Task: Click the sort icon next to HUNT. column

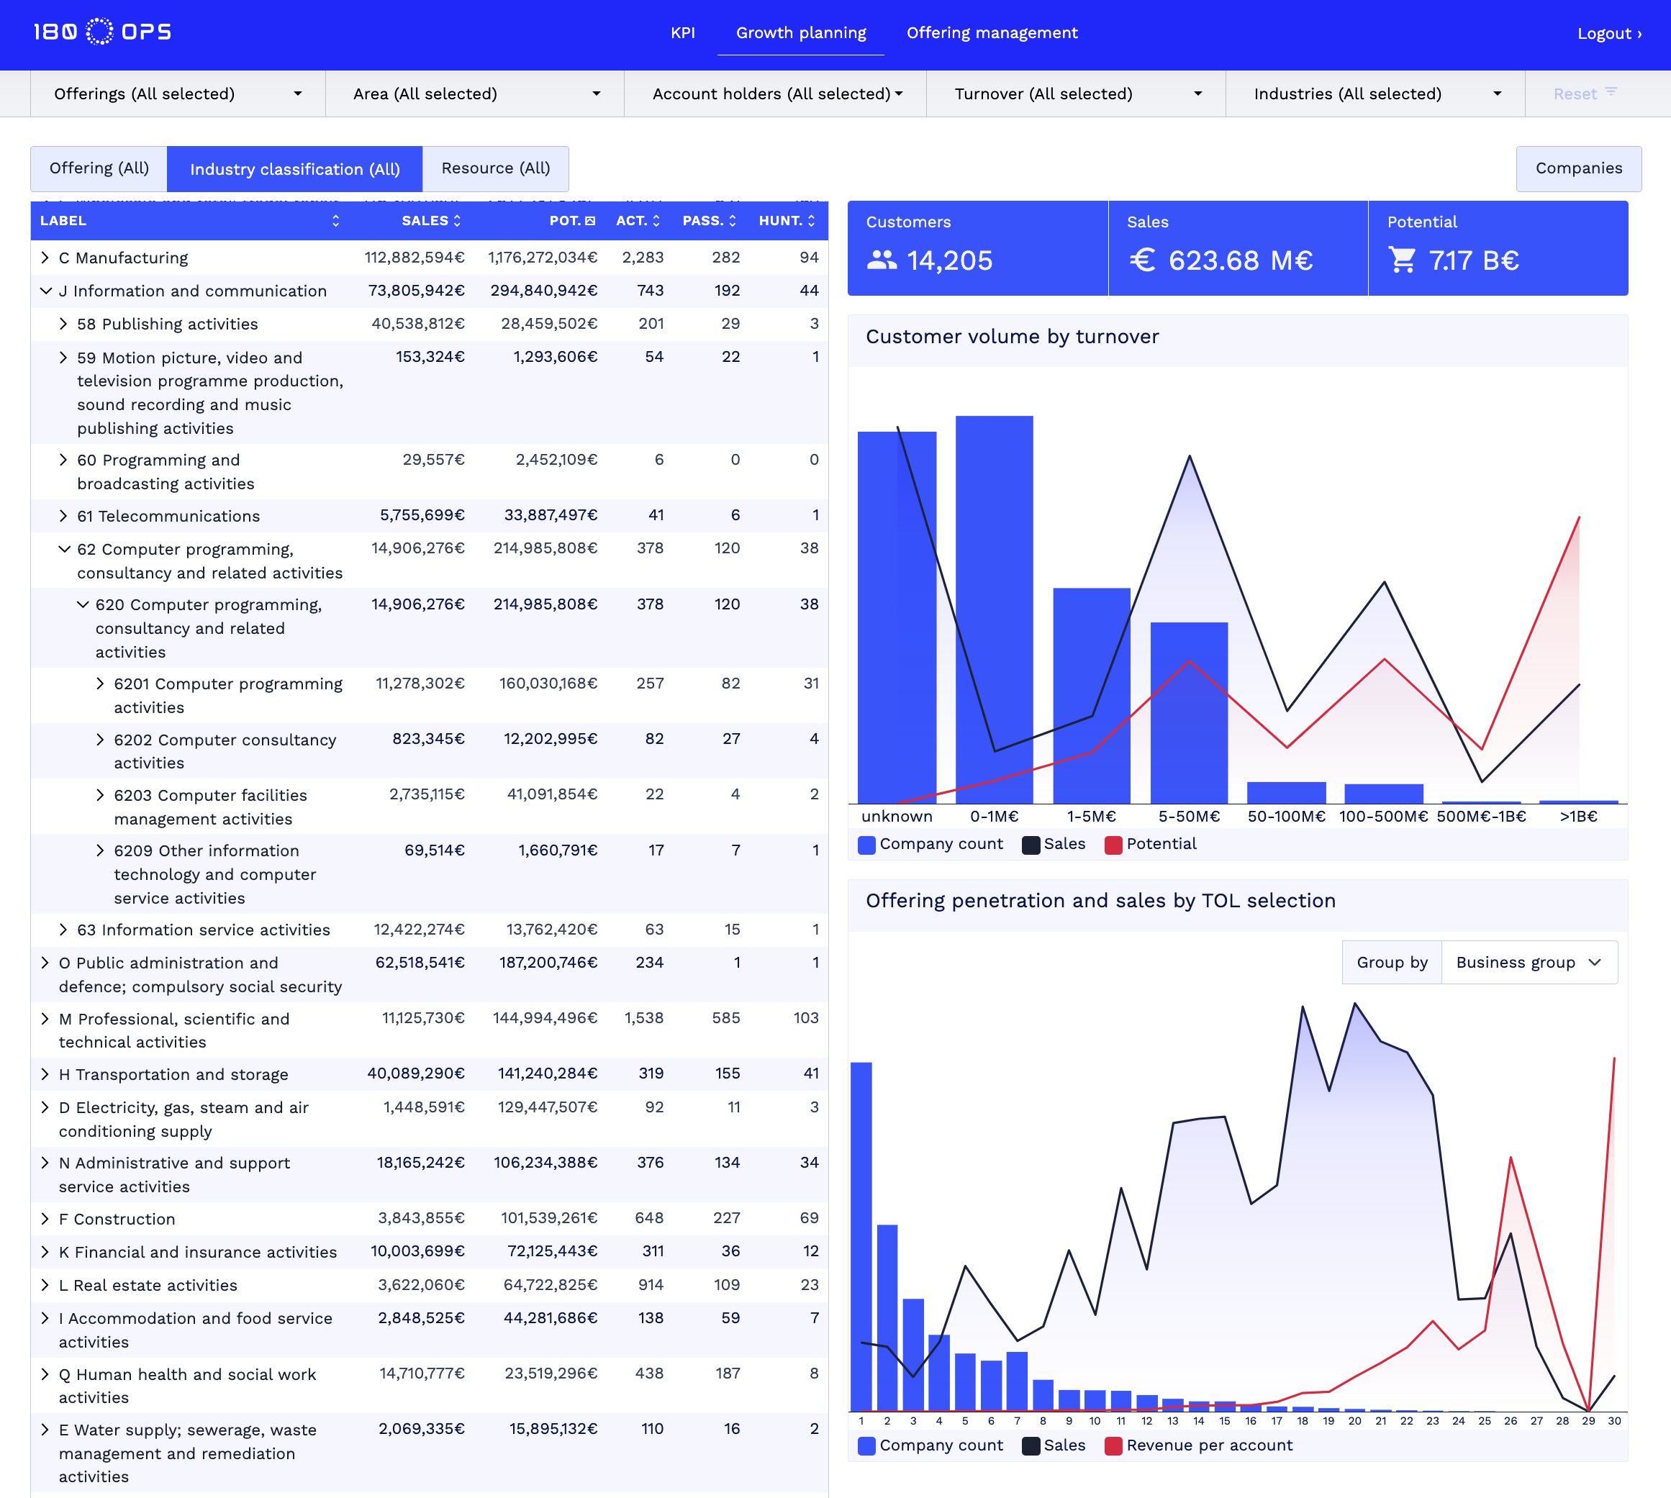Action: [812, 221]
